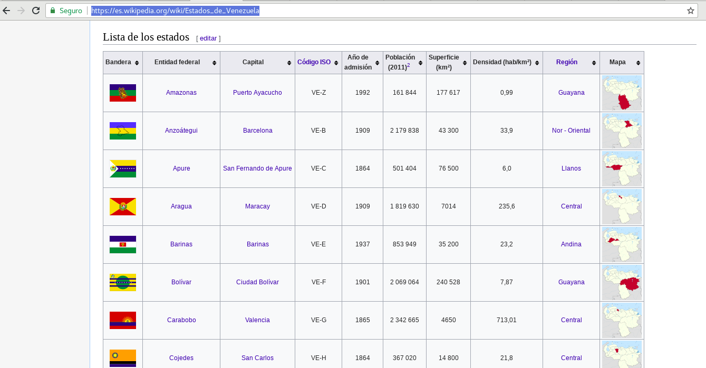Open the Anzoátegui flag image
The height and width of the screenshot is (368, 706).
click(122, 131)
